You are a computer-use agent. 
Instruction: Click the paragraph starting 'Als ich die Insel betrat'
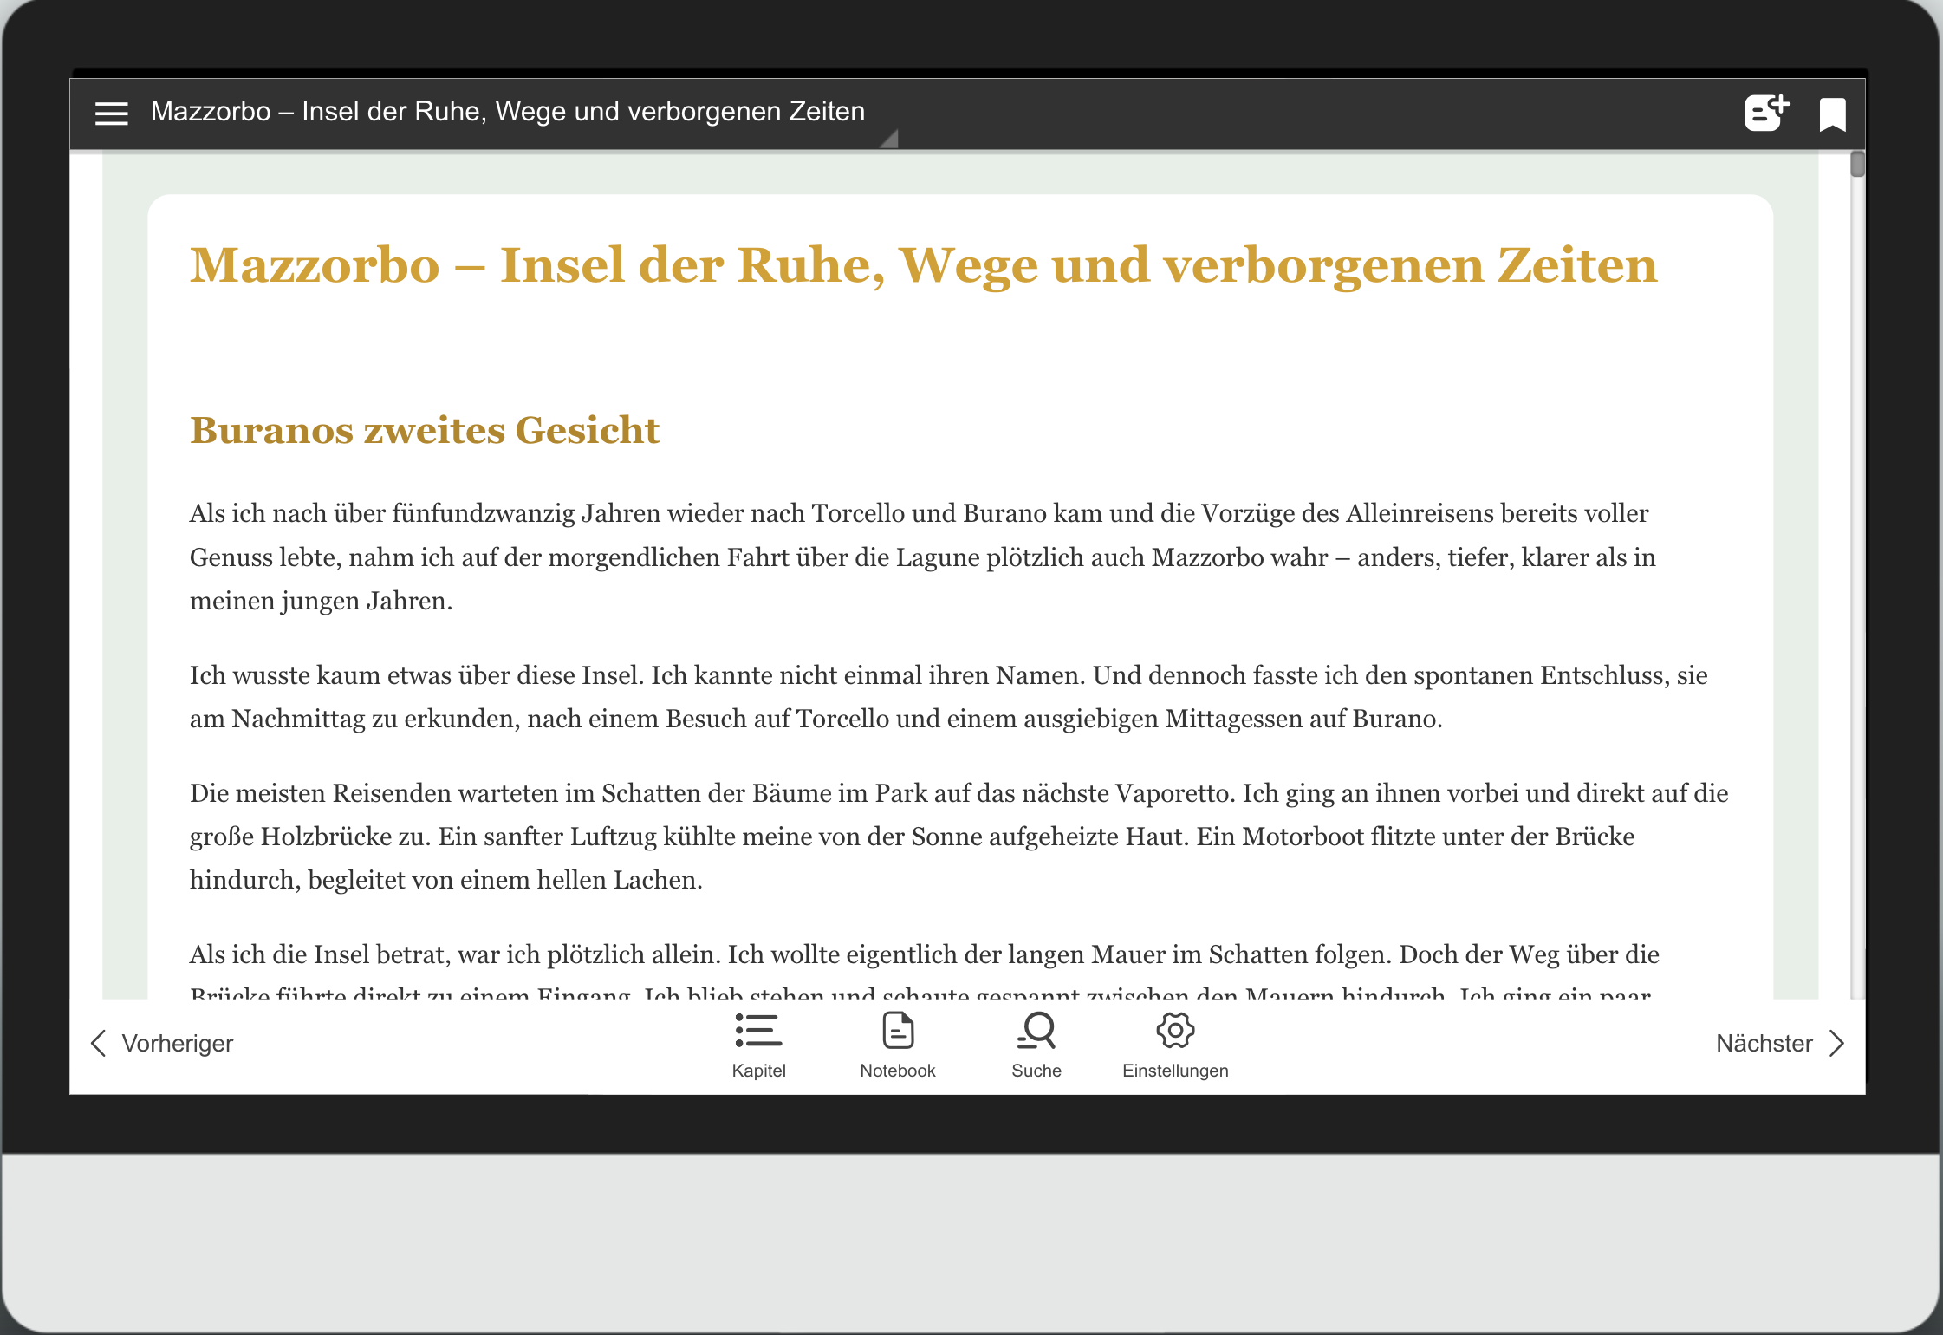(x=923, y=955)
